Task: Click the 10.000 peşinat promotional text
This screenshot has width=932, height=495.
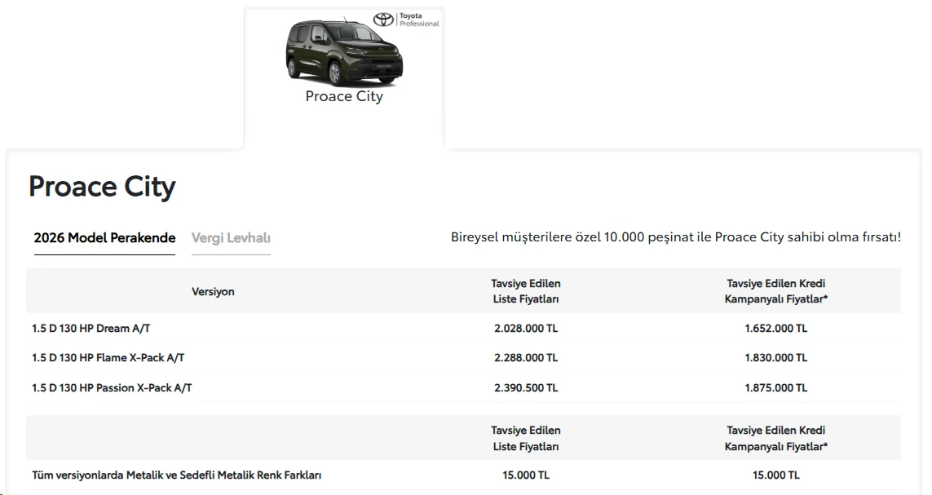Action: tap(676, 237)
